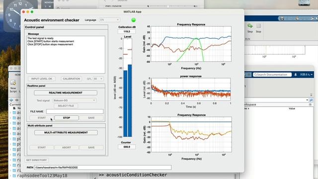The height and width of the screenshot is (179, 318).
Task: Click the back arrow in MATLAB folder toolbar
Action: pyautogui.click(x=11, y=100)
